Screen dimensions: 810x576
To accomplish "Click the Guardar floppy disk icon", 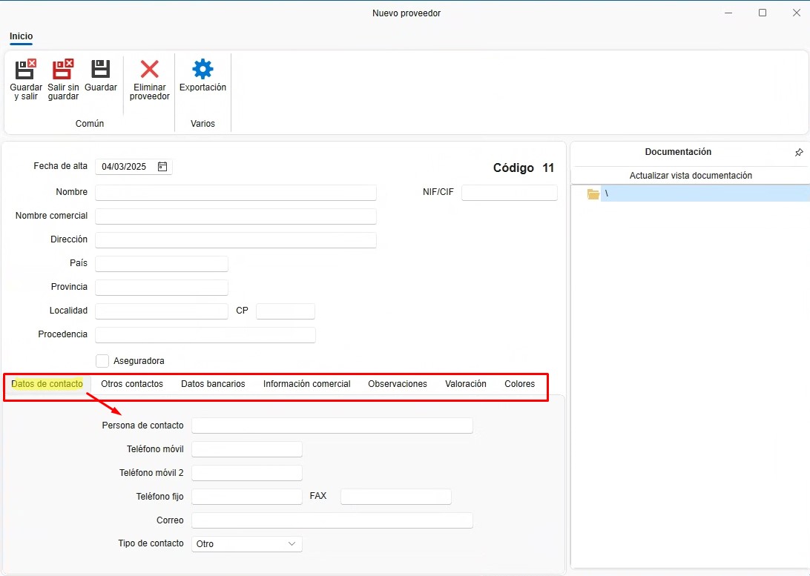I will coord(101,69).
